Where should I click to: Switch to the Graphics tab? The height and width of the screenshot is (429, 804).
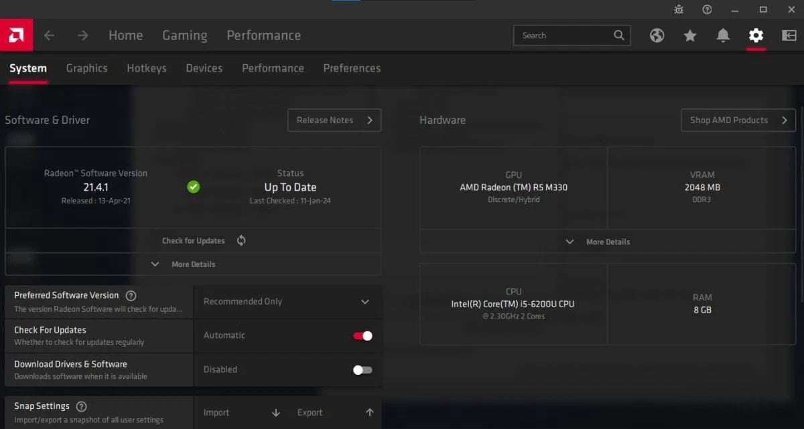(87, 68)
